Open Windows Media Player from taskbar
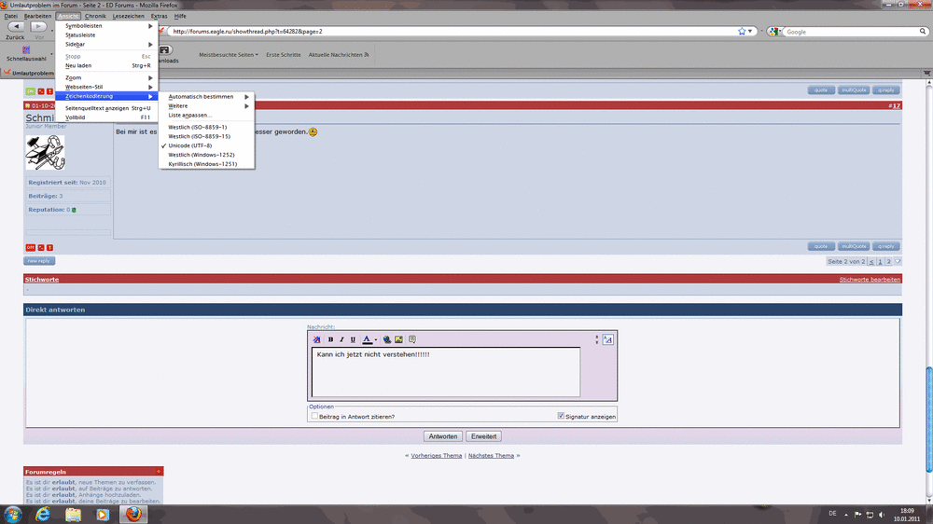933x524 pixels. pyautogui.click(x=103, y=515)
